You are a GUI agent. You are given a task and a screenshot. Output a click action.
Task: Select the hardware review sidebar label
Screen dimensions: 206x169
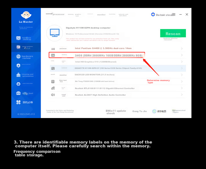(x=27, y=57)
